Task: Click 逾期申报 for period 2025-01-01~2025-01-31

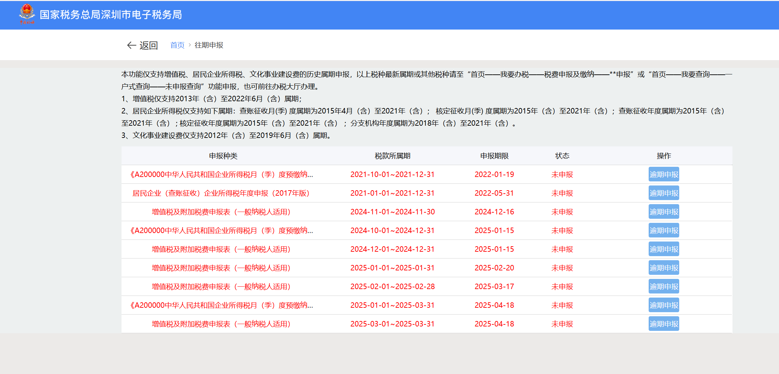Action: [x=664, y=268]
